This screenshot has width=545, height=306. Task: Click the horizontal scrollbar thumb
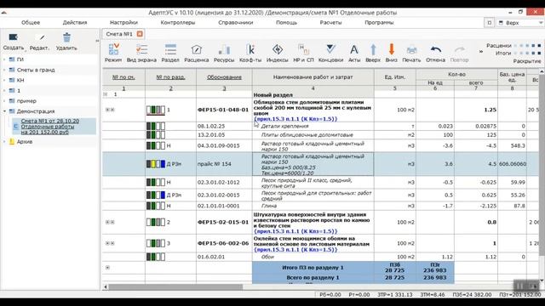[x=175, y=287]
